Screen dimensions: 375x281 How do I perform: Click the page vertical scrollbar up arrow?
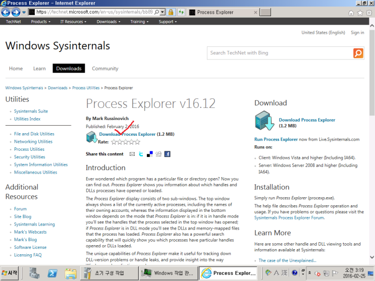372,25
